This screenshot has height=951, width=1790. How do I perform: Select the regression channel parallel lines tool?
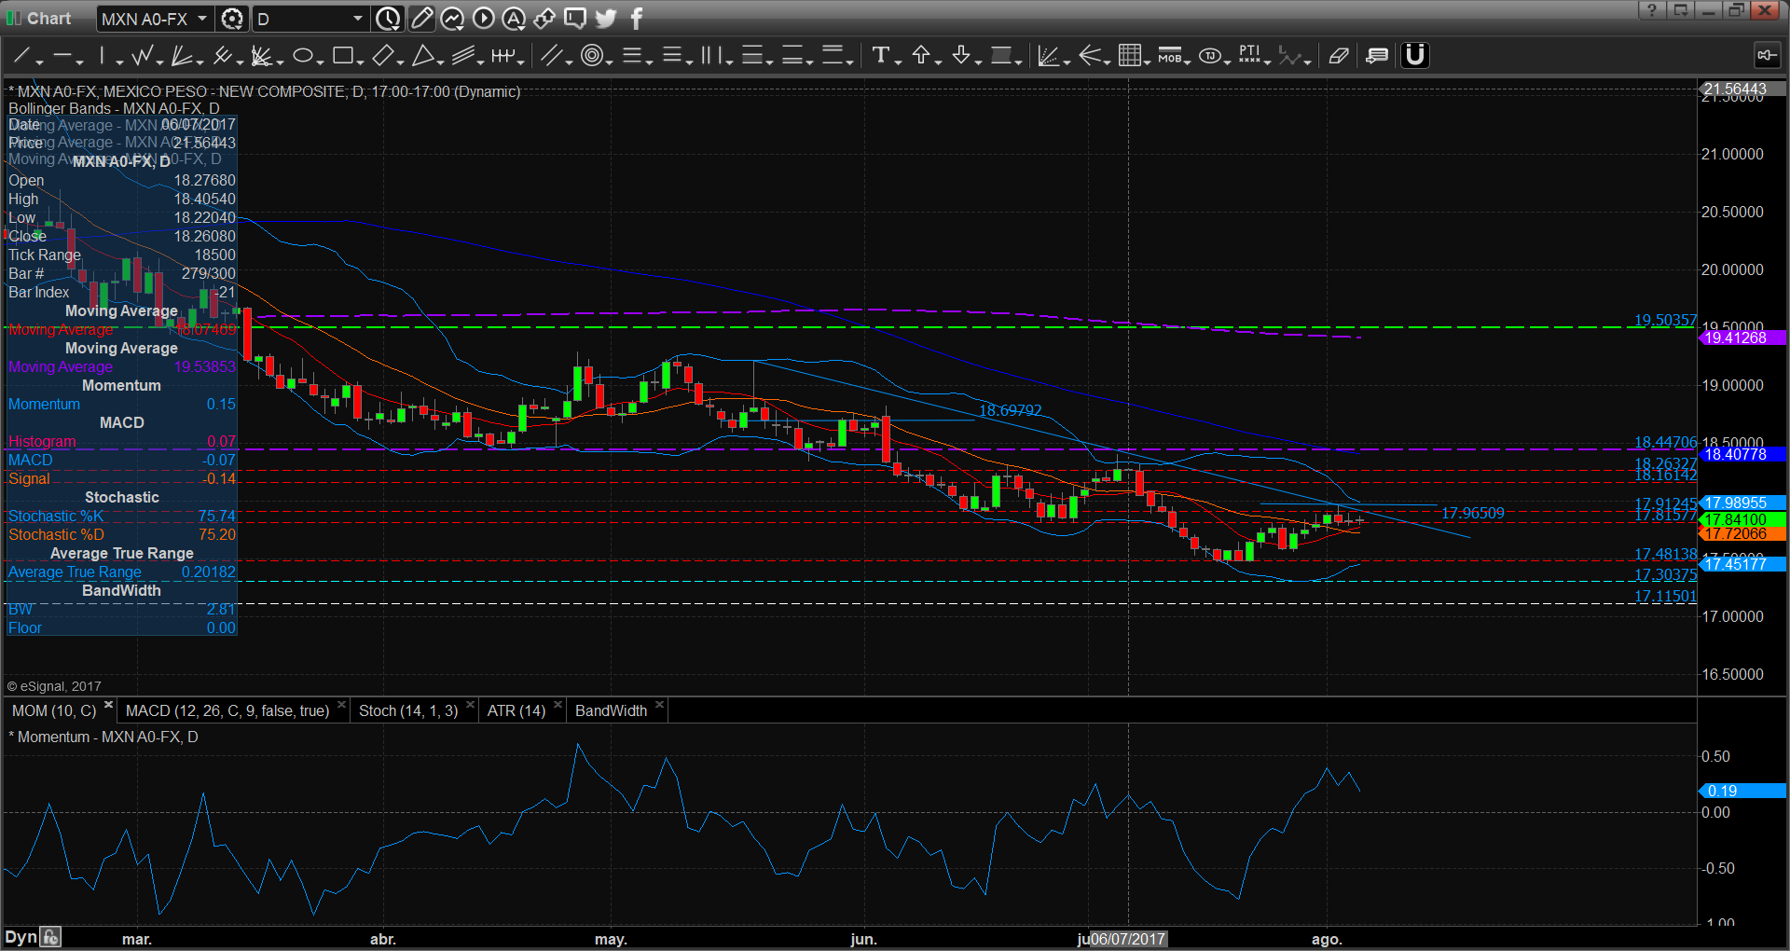pos(462,56)
